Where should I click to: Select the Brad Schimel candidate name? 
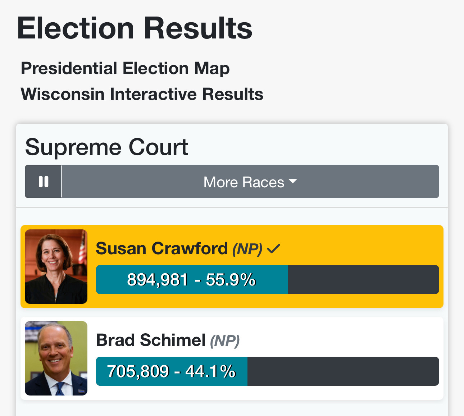tap(151, 340)
